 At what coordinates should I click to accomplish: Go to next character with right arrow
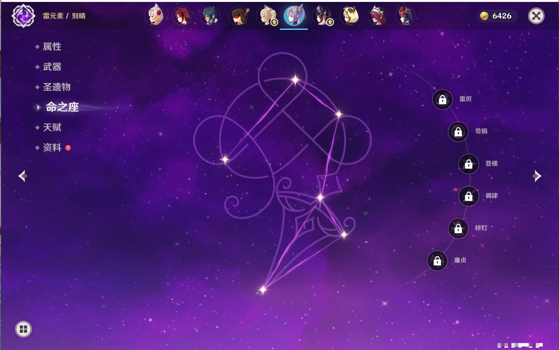[537, 176]
